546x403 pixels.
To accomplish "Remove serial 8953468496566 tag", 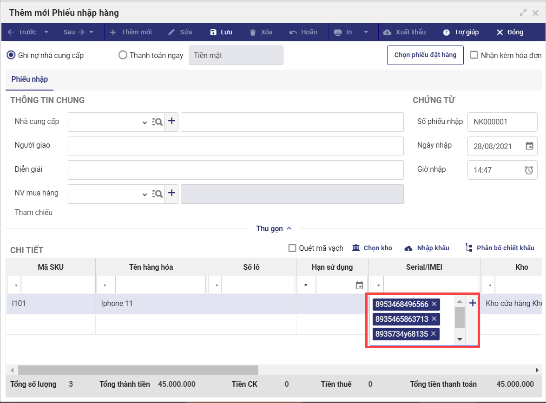I will click(434, 304).
